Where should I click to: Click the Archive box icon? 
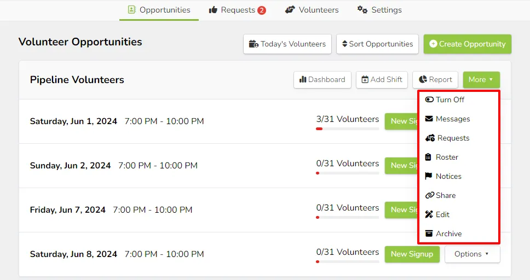pyautogui.click(x=429, y=234)
